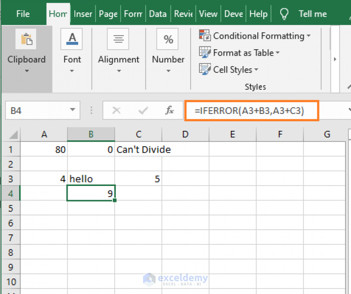Click the Insert Function fx icon
Image resolution: width=351 pixels, height=294 pixels.
[x=170, y=110]
